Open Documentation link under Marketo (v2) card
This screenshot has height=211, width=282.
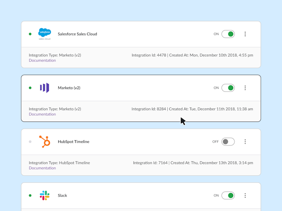pyautogui.click(x=42, y=114)
